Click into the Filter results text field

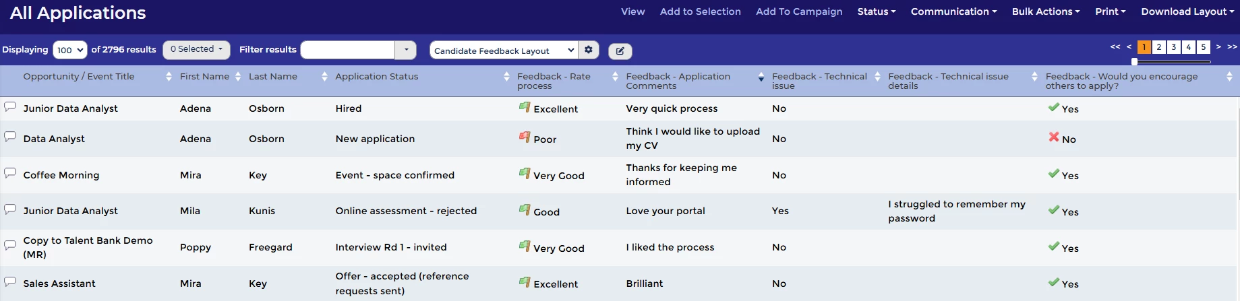348,50
